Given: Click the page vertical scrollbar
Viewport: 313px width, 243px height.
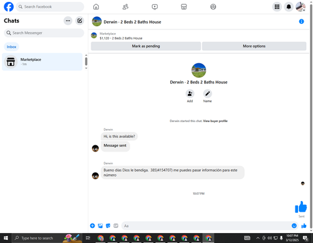Looking at the screenshot, I should [311, 117].
